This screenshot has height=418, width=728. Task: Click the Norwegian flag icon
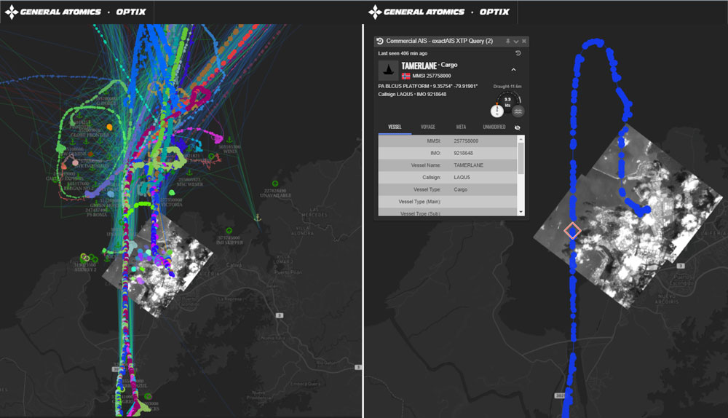405,76
